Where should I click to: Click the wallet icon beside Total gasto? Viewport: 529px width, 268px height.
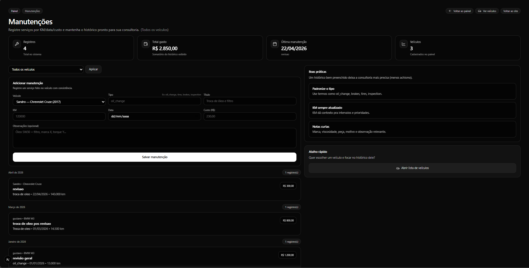point(146,44)
